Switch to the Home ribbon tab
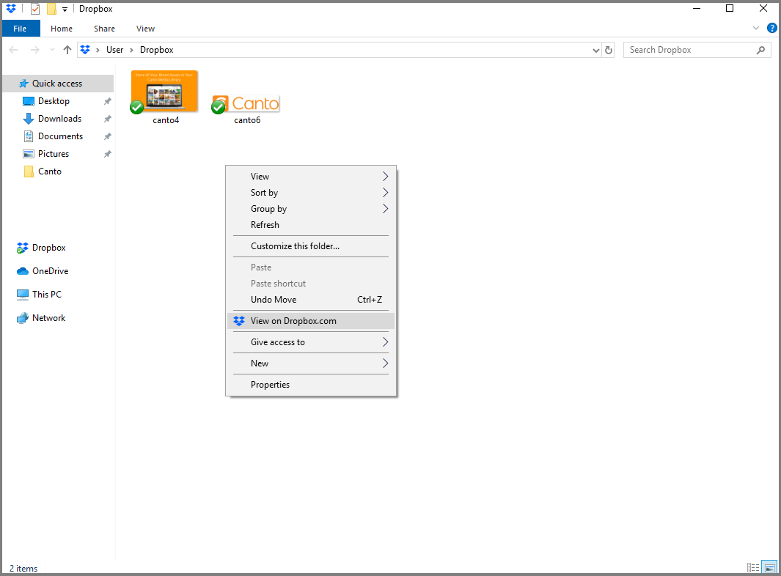This screenshot has width=781, height=576. pyautogui.click(x=62, y=29)
